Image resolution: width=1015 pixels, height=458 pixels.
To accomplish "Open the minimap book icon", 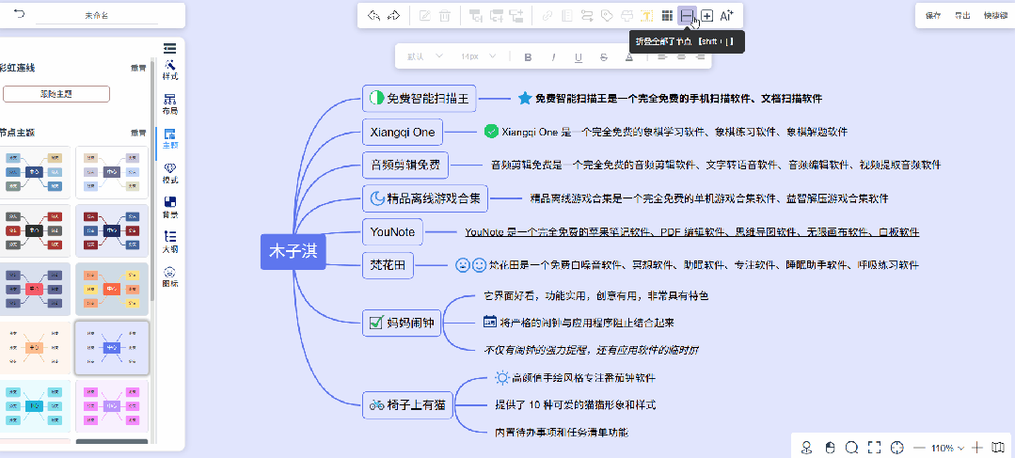I will click(999, 447).
